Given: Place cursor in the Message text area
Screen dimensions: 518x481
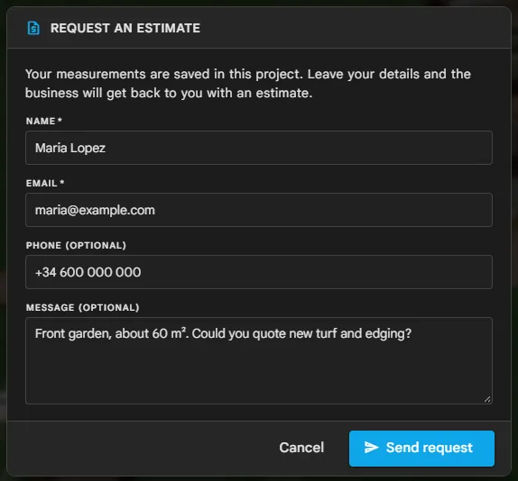Looking at the screenshot, I should [259, 360].
